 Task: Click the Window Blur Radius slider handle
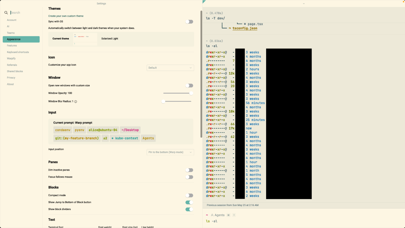[x=163, y=101]
